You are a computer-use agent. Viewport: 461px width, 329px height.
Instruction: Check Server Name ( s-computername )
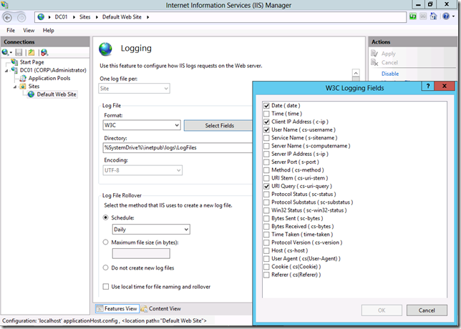(266, 146)
